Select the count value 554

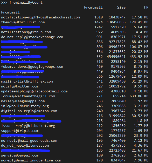[x=100, y=52]
